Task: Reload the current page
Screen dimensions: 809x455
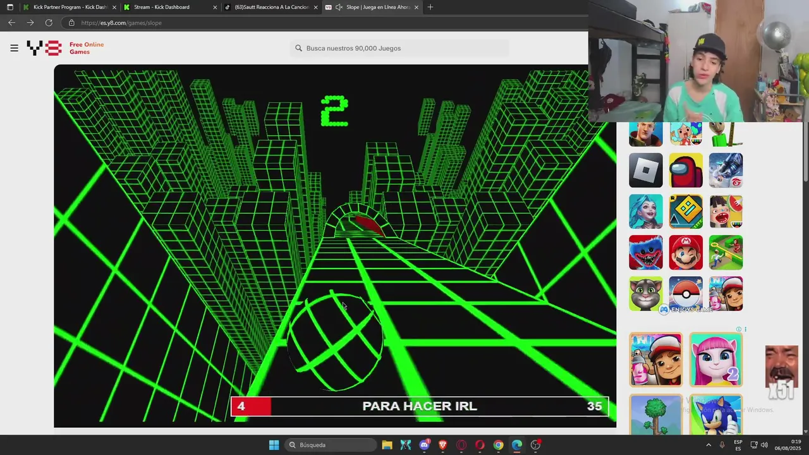Action: (49, 23)
